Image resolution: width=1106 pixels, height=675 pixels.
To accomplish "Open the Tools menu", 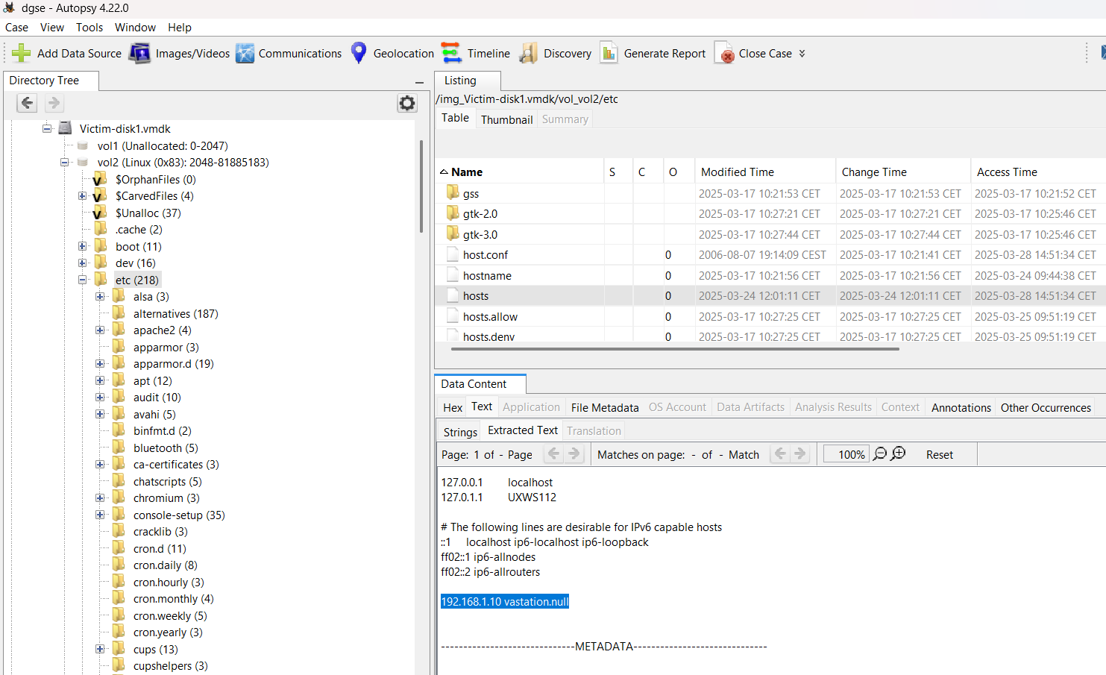I will click(89, 28).
